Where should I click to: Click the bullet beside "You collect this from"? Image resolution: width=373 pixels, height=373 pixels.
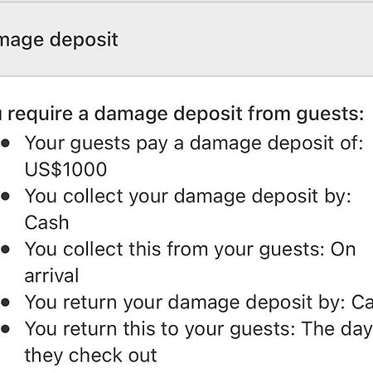6,249
